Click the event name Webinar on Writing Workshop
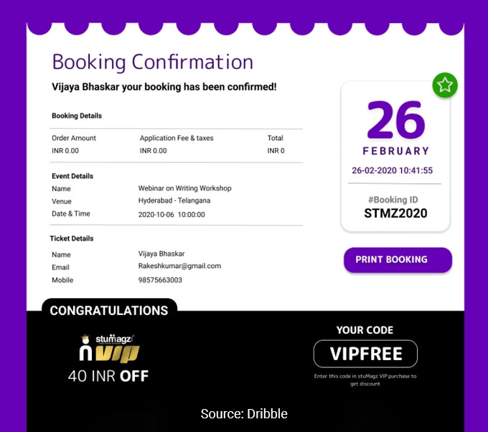 (x=184, y=188)
